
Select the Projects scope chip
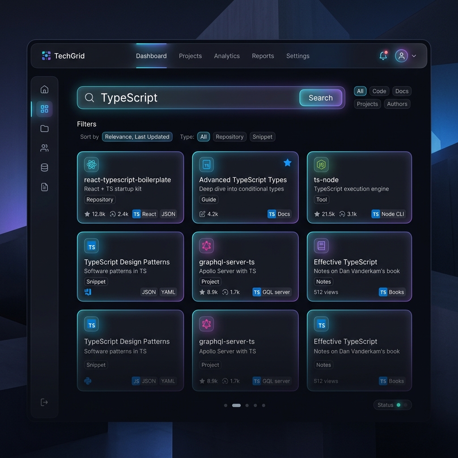pos(368,104)
